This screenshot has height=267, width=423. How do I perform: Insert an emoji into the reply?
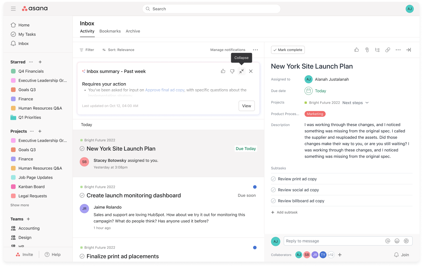pos(397,241)
